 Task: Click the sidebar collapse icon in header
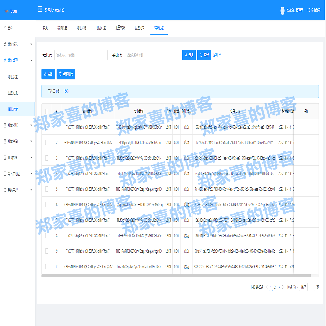[40, 10]
